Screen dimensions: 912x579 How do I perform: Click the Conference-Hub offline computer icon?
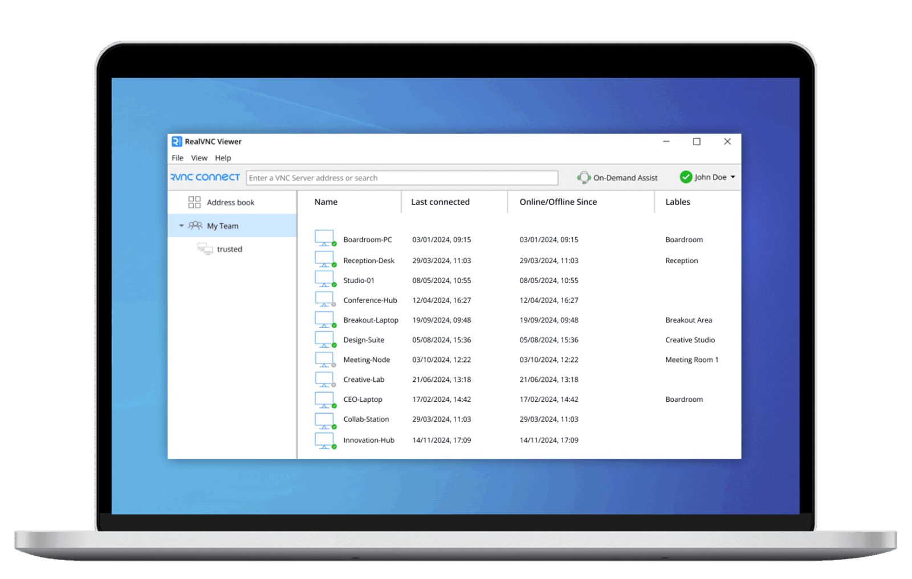point(324,299)
